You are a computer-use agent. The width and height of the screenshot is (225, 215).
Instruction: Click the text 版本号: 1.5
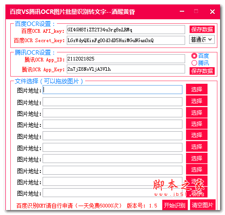pos(142,206)
